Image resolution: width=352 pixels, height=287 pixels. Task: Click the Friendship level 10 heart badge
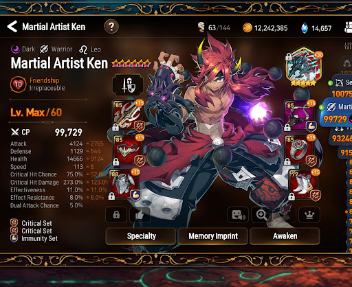18,84
